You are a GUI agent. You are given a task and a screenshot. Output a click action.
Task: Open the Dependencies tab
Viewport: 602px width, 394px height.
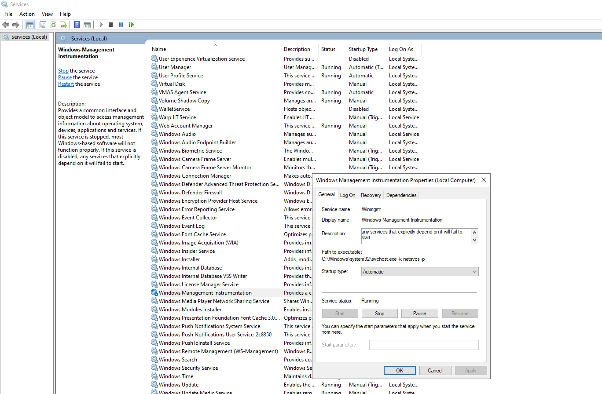coord(401,195)
